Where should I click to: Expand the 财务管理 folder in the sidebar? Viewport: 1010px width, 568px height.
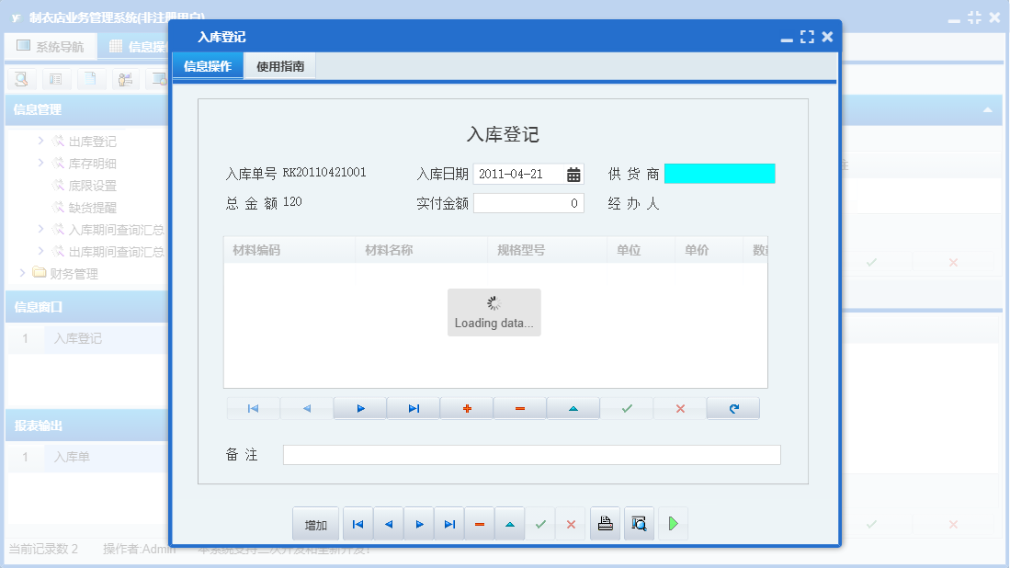click(22, 272)
